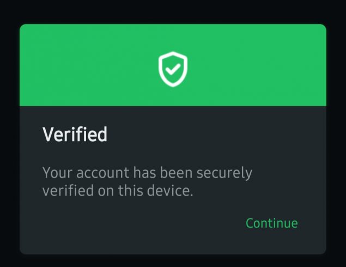Click the "verified on this device." text line

118,191
